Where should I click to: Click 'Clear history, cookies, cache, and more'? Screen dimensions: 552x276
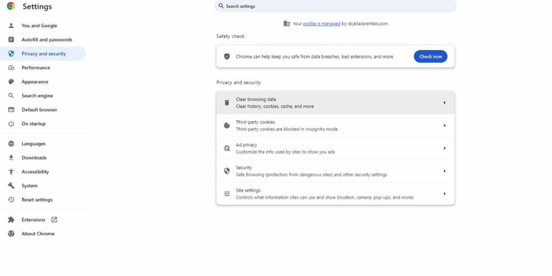point(274,106)
